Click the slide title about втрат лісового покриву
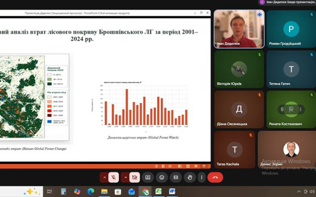316x197 pixels. [99, 35]
